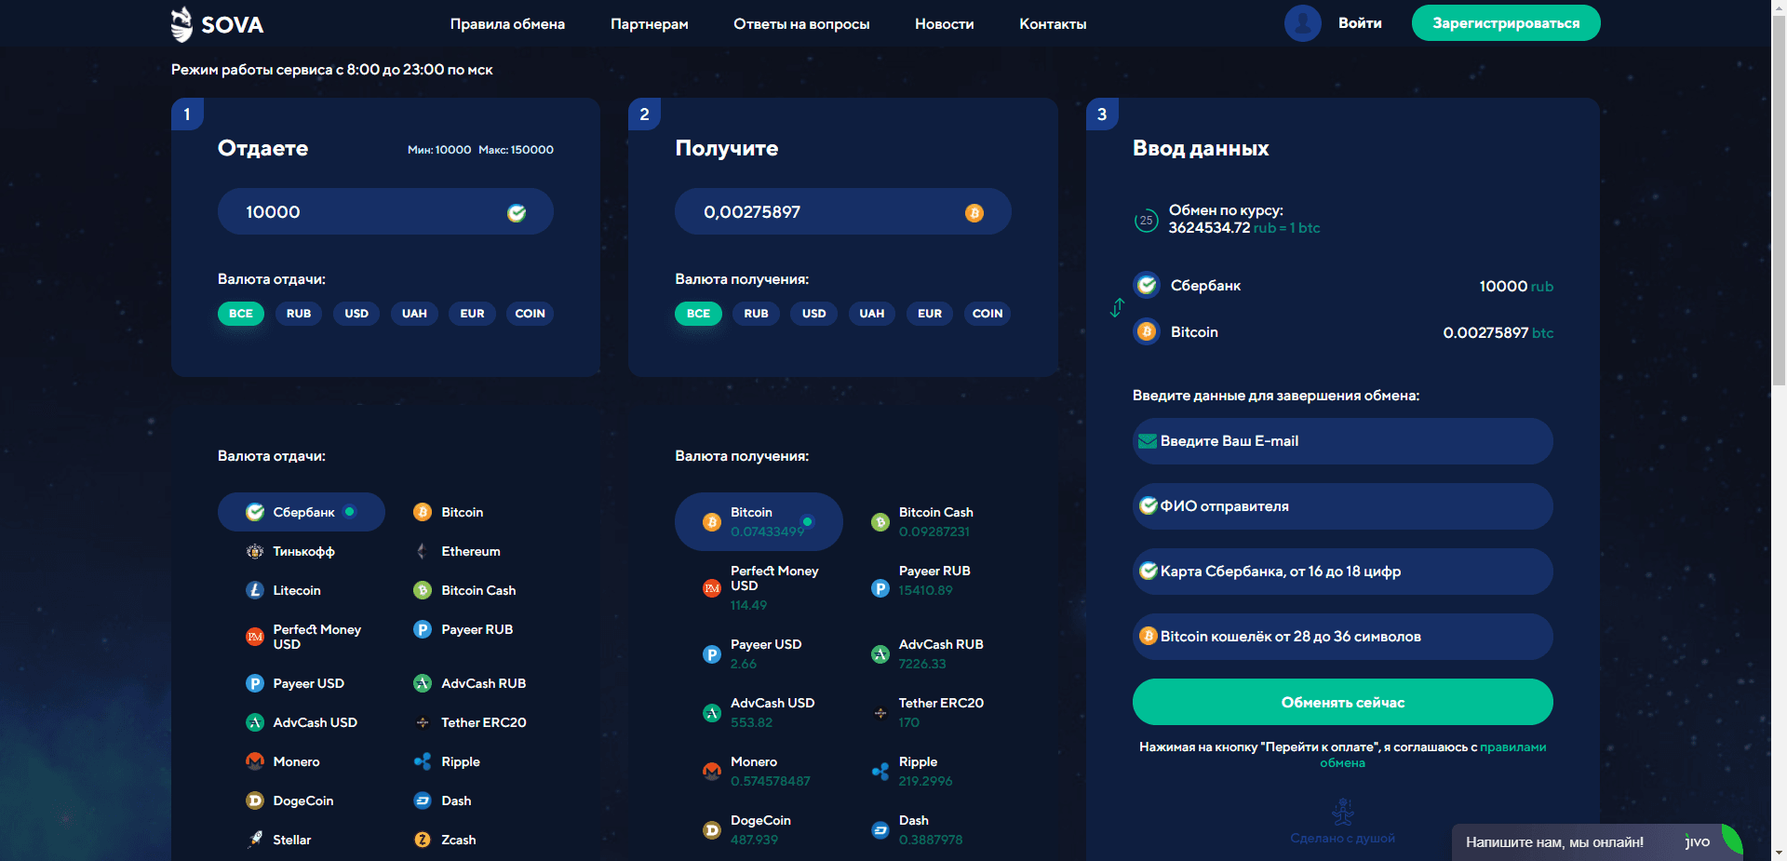The image size is (1787, 861).
Task: Pick Monero as the receive currency
Action: pyautogui.click(x=754, y=771)
